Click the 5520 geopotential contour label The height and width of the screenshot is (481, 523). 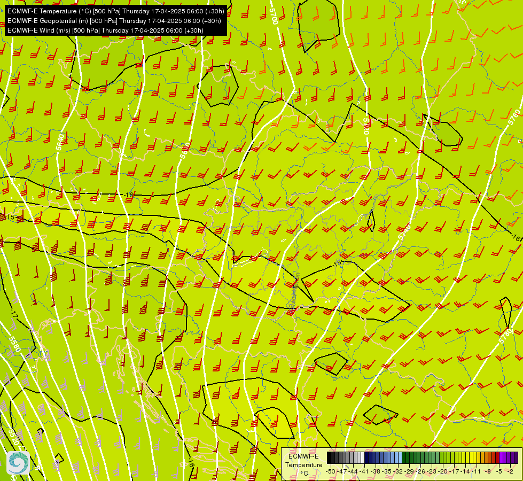point(13,436)
